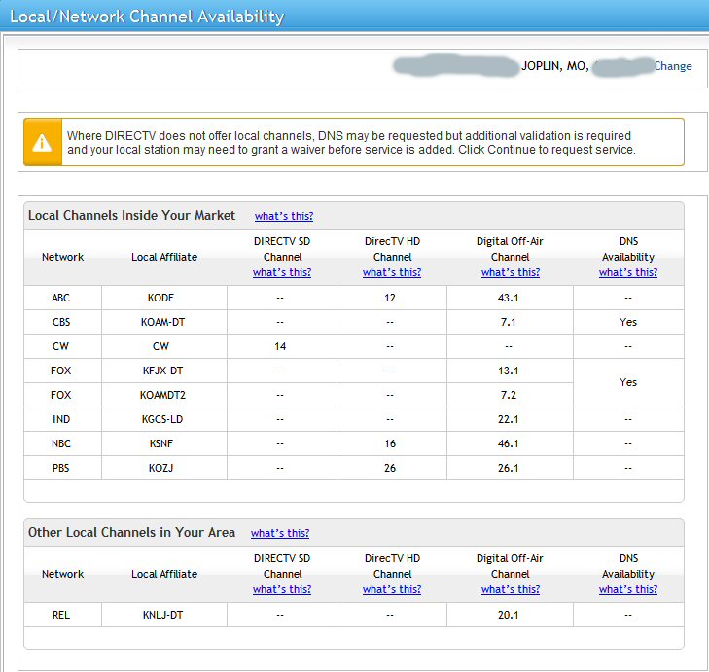
Task: Open "what's this?" beside Other Local Channels in Your Area
Action: tap(280, 533)
